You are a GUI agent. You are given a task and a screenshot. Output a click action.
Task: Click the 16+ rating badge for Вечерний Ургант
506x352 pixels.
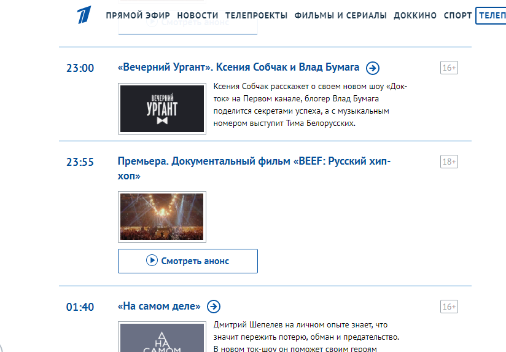pos(450,68)
